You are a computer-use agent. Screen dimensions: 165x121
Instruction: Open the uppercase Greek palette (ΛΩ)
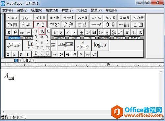(x=138, y=17)
